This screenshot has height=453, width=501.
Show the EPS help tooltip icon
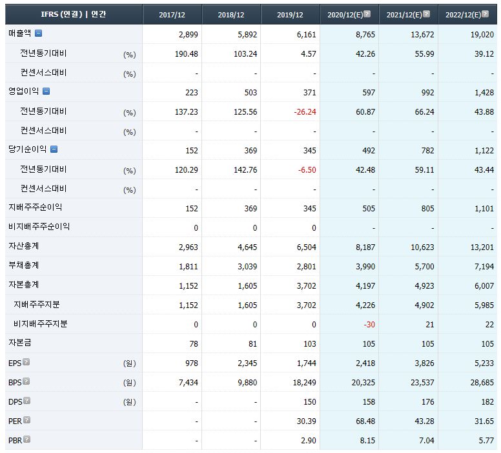(x=26, y=361)
